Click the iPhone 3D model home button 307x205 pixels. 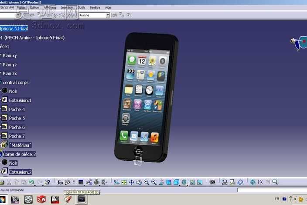tap(138, 151)
